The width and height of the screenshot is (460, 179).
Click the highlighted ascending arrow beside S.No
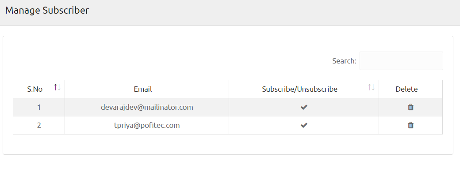[56, 87]
